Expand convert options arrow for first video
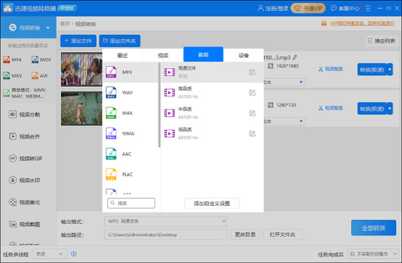Screen dimensions: 402x263 (390, 70)
